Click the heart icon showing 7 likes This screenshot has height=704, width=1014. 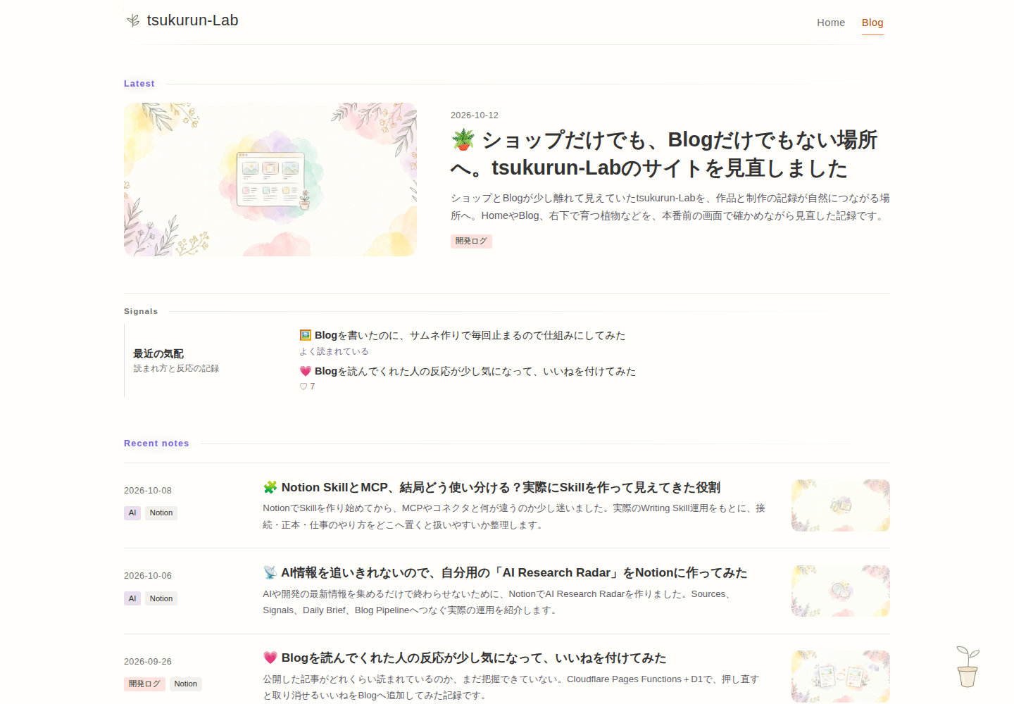pos(303,386)
